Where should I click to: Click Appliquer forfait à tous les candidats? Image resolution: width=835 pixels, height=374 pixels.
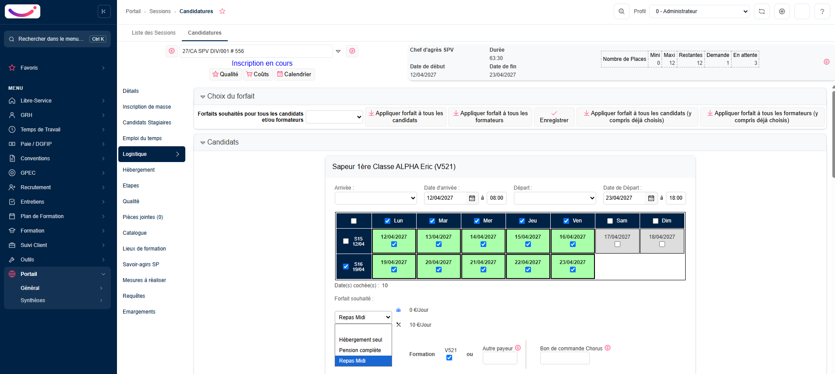pos(405,117)
